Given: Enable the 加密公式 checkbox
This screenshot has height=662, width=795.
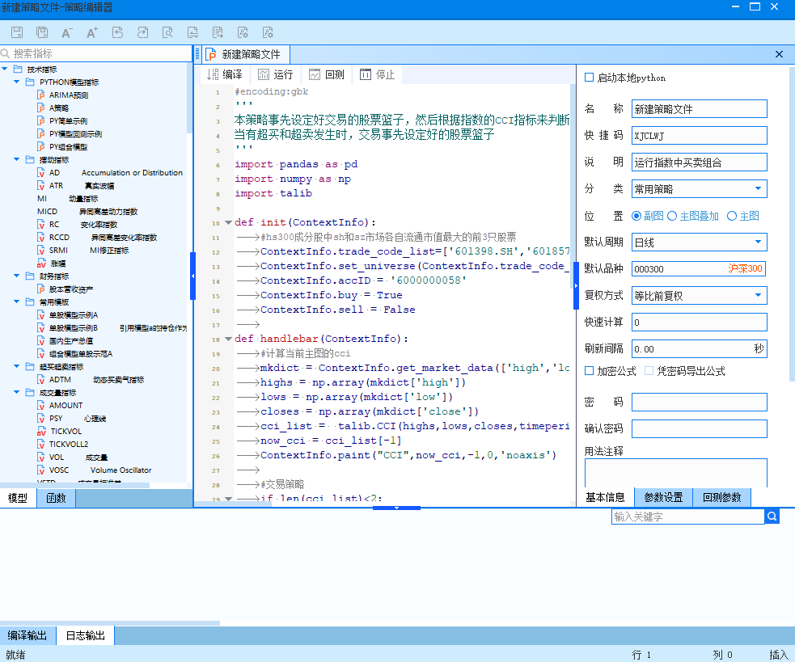Looking at the screenshot, I should click(x=589, y=371).
